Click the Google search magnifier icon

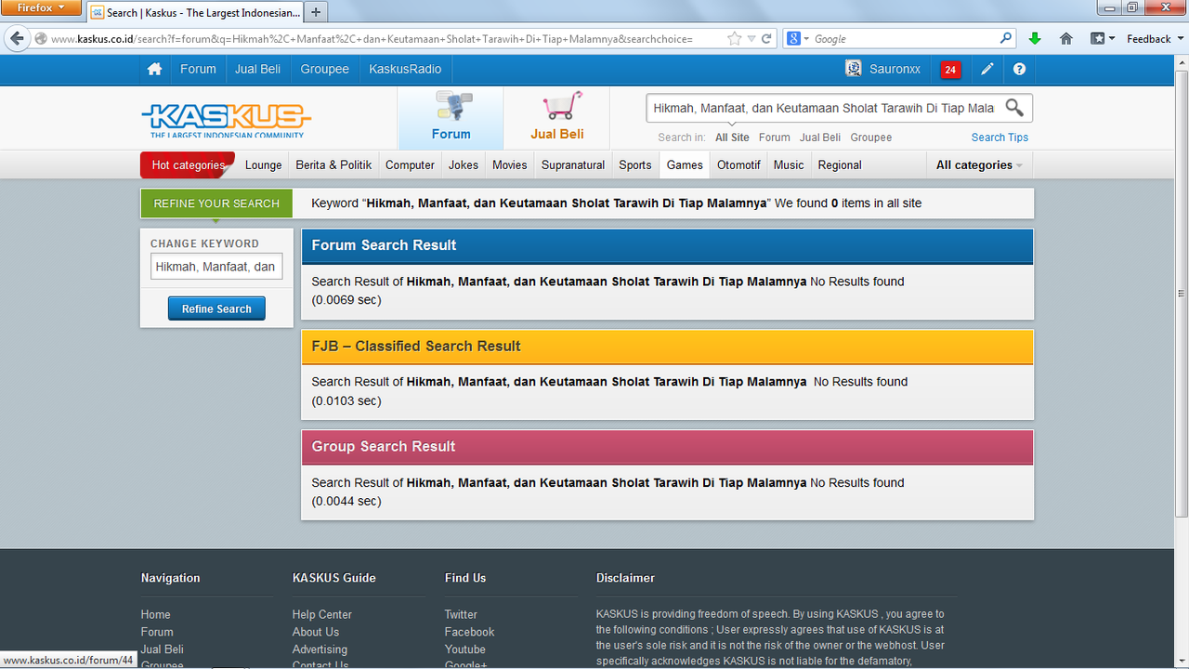coord(1006,39)
